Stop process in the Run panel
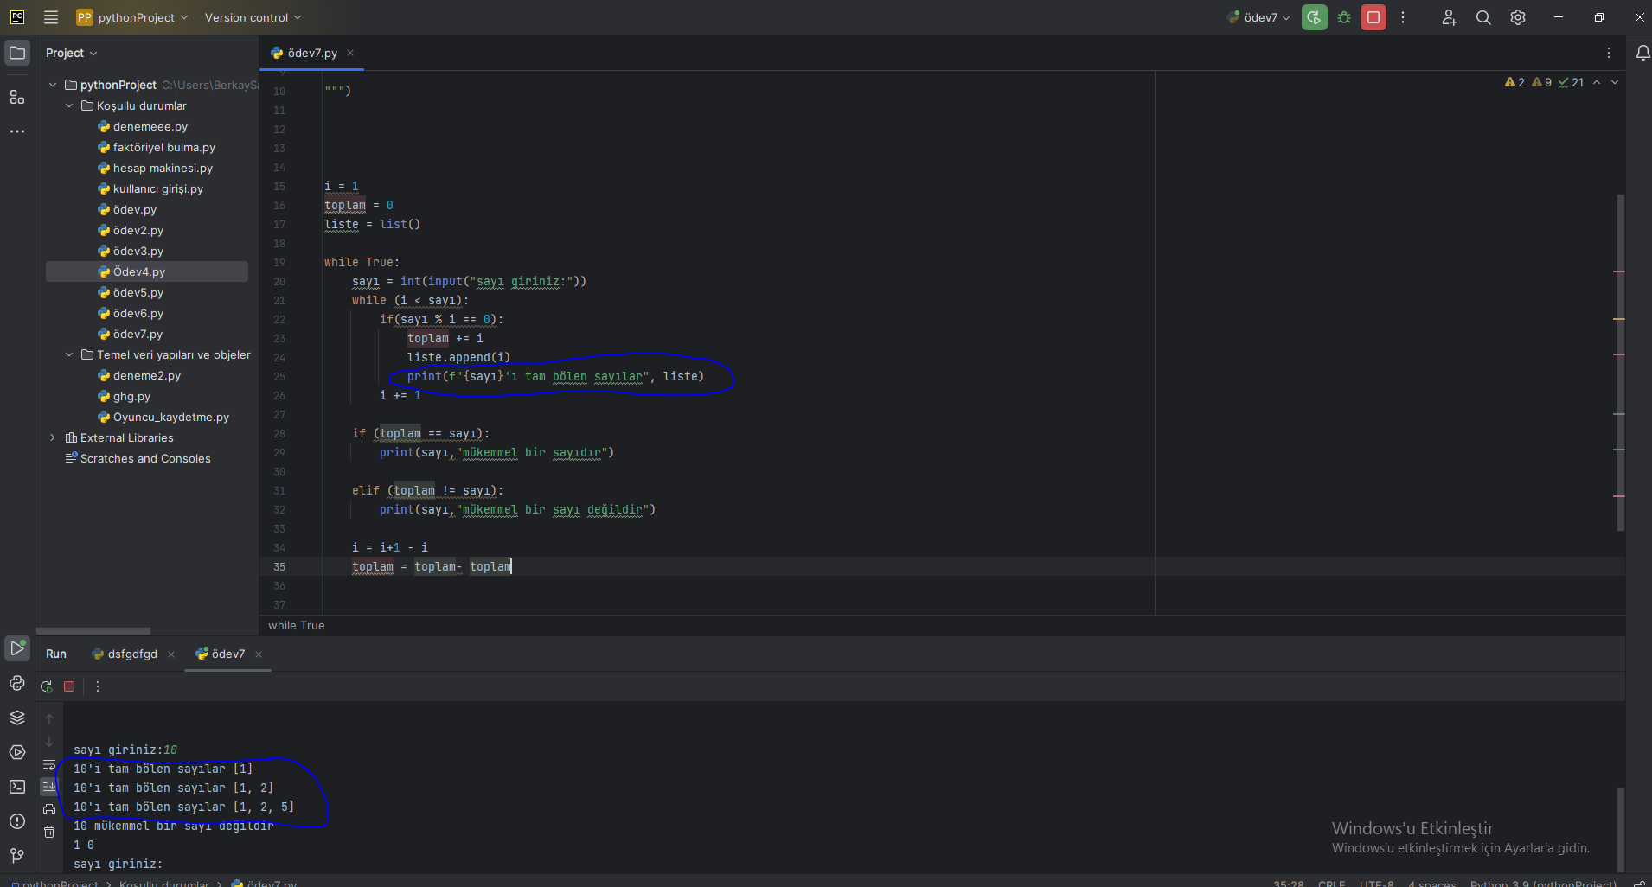This screenshot has width=1652, height=887. point(69,686)
